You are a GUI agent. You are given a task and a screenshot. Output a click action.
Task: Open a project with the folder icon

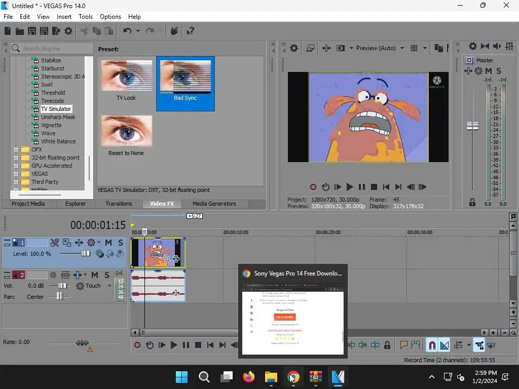(20, 31)
